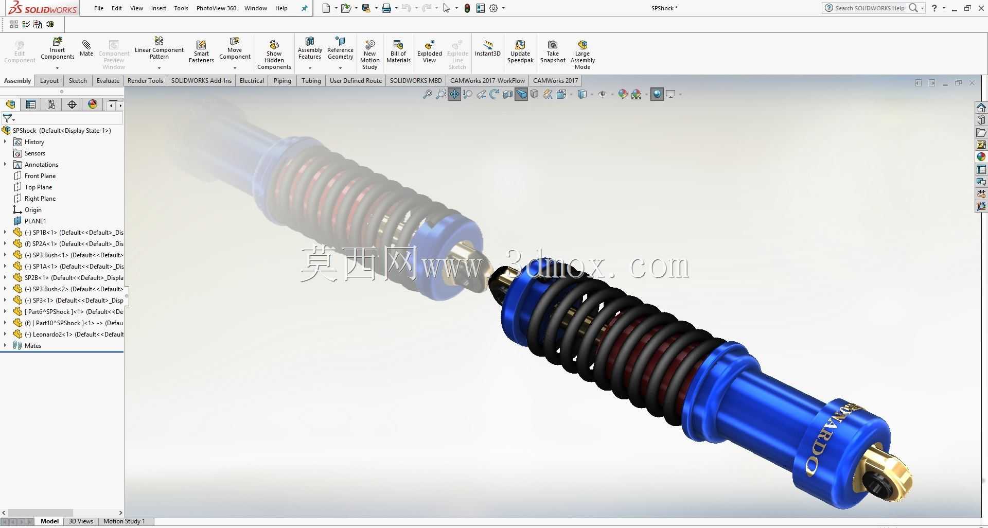The height and width of the screenshot is (528, 988).
Task: Click the Edit Appearance color ball icon
Action: coord(623,94)
